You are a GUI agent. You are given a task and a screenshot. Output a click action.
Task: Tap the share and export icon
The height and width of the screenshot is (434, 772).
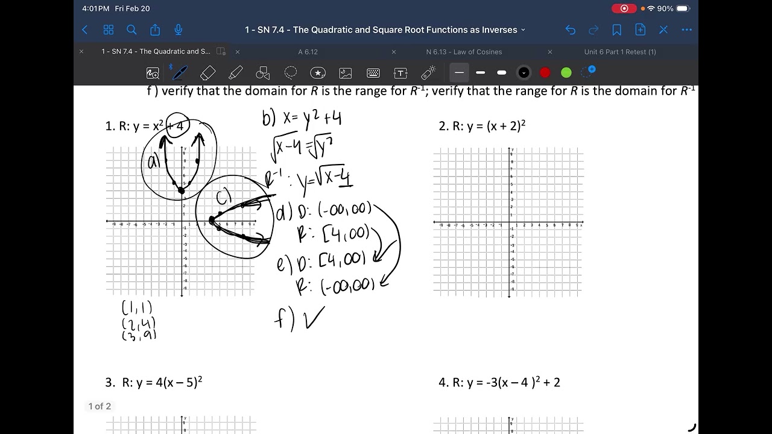point(155,30)
